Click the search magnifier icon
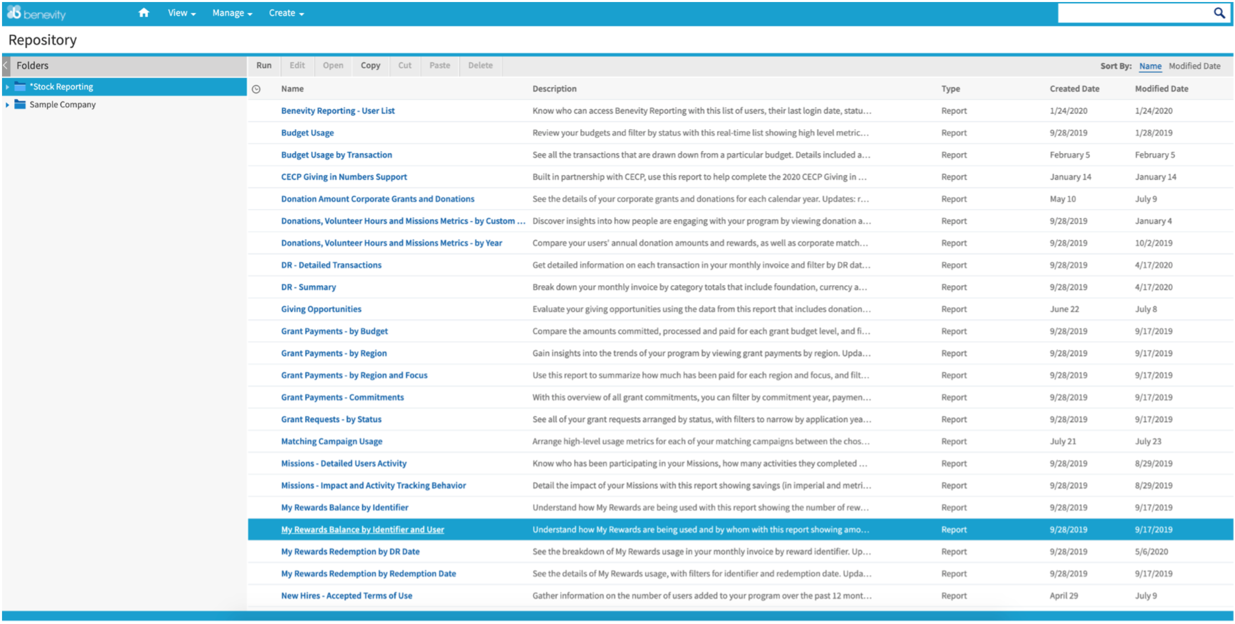Screen dimensions: 1235x624 point(1219,13)
